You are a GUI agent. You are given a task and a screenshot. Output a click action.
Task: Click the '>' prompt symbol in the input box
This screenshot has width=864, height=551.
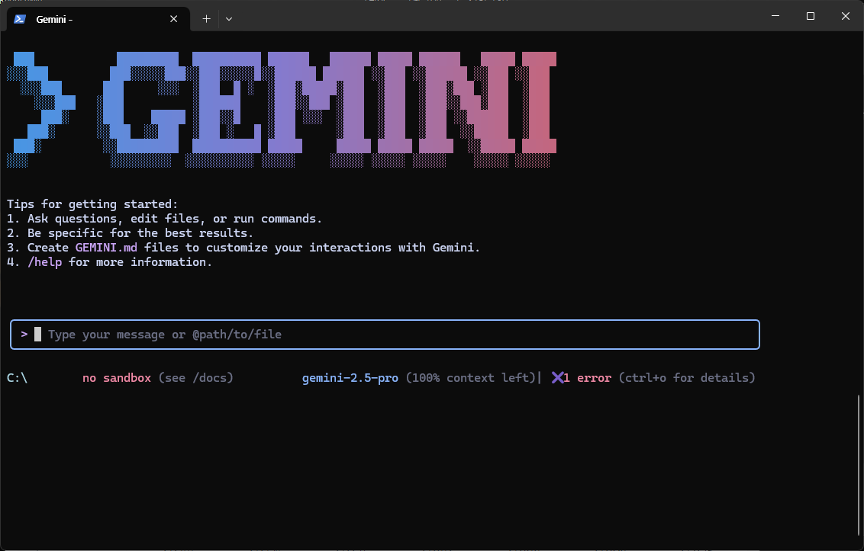click(x=24, y=334)
